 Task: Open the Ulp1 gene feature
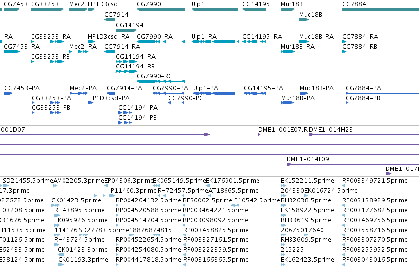click(x=215, y=9)
